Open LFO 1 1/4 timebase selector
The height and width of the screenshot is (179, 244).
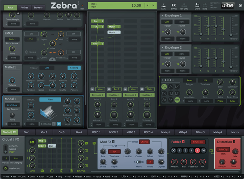[205, 80]
